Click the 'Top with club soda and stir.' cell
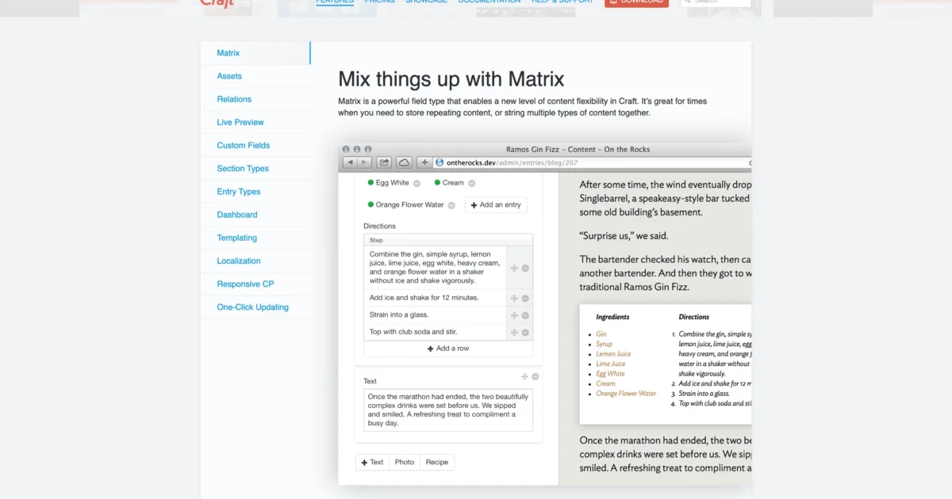 [435, 332]
